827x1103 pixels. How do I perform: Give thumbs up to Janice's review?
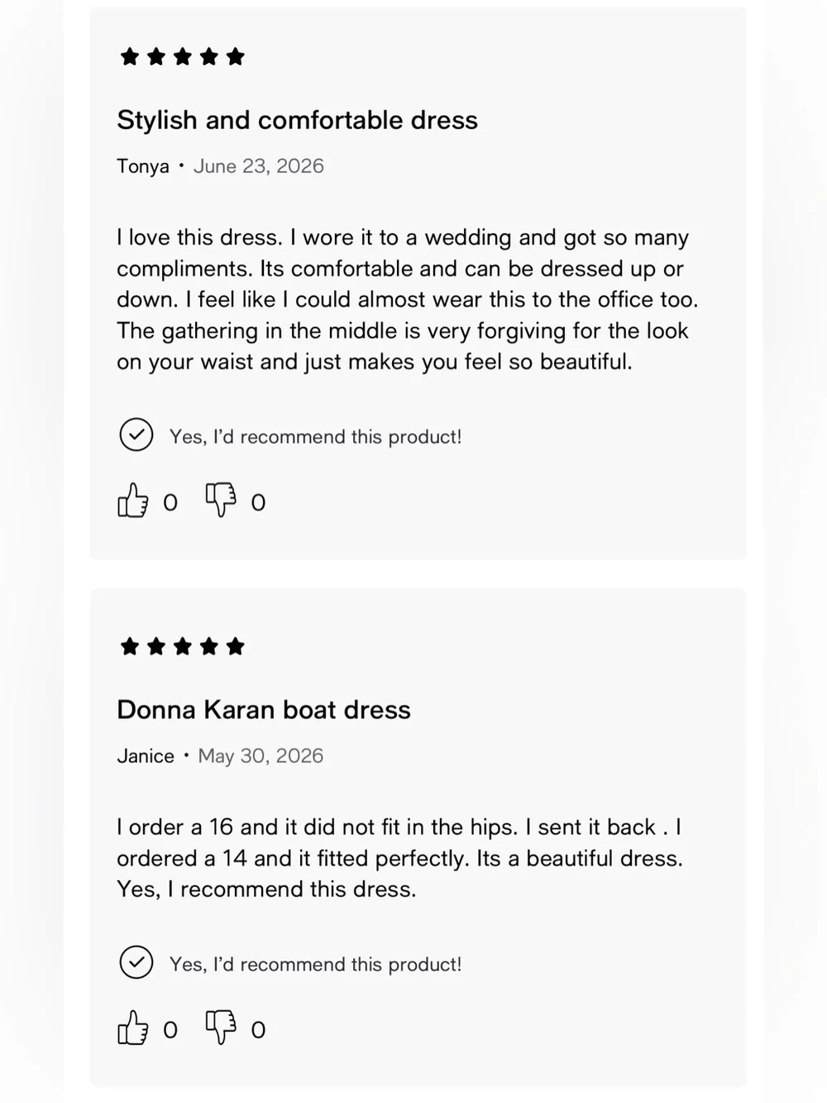[x=132, y=1028]
